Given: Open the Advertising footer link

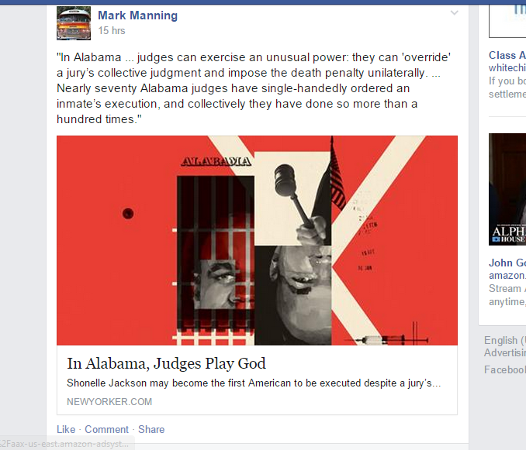Looking at the screenshot, I should tap(505, 352).
